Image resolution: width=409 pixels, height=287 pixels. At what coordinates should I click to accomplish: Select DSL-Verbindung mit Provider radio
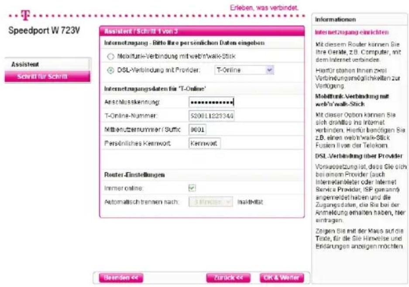tap(110, 70)
